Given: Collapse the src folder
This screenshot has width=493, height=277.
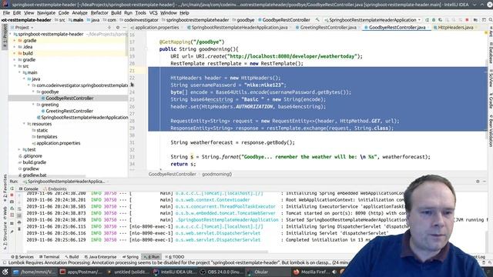Looking at the screenshot, I should point(15,66).
